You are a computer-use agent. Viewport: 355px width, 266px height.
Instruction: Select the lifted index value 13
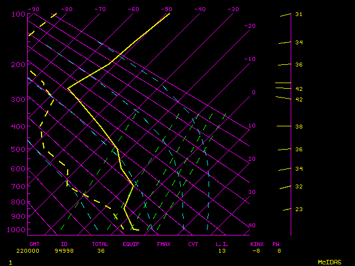[x=222, y=250]
